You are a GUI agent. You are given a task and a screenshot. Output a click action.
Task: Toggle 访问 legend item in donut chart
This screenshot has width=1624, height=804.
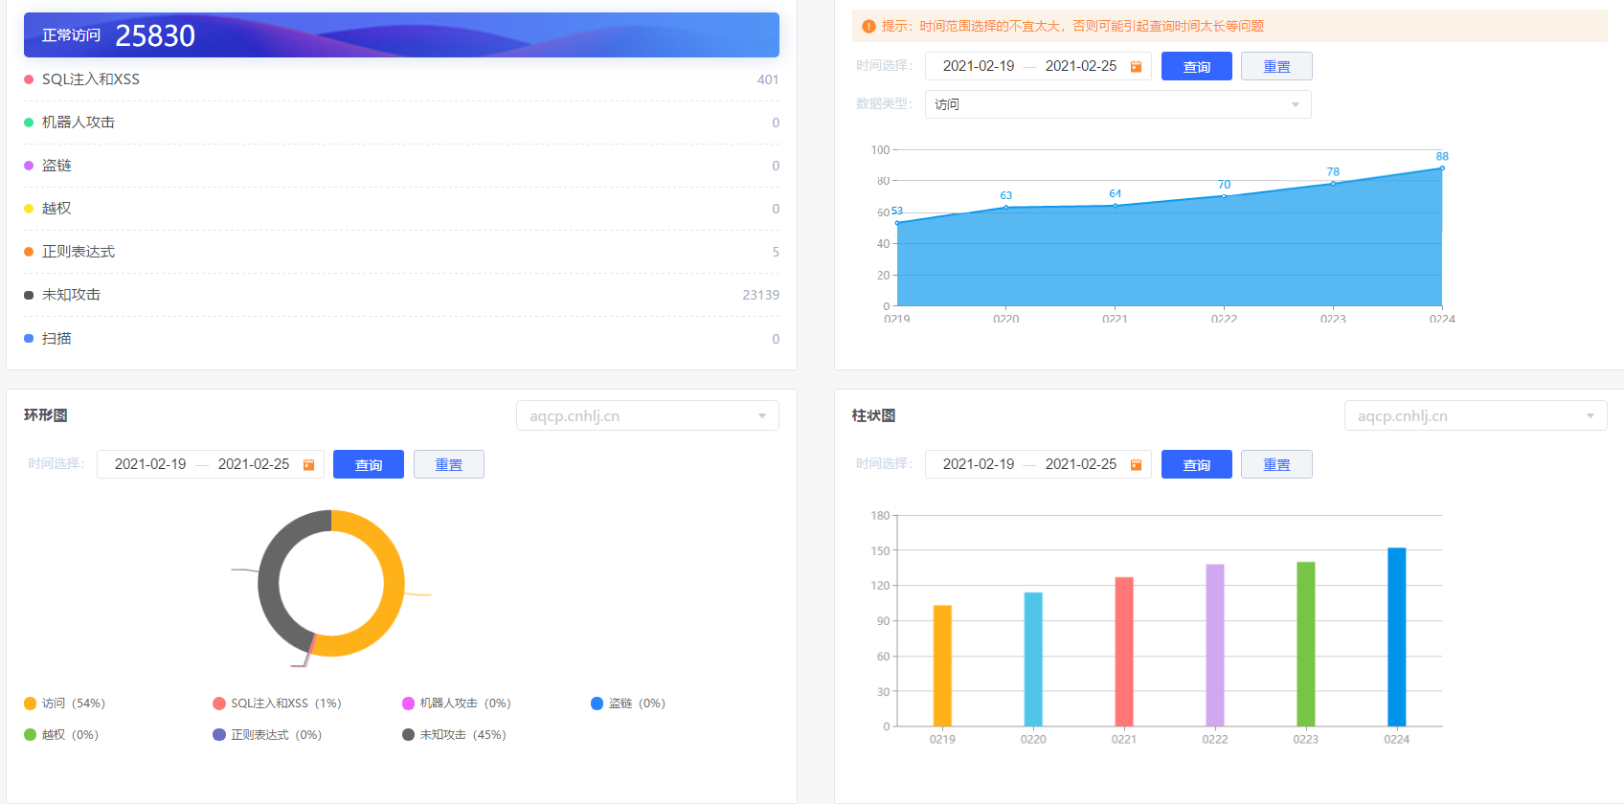coord(65,703)
